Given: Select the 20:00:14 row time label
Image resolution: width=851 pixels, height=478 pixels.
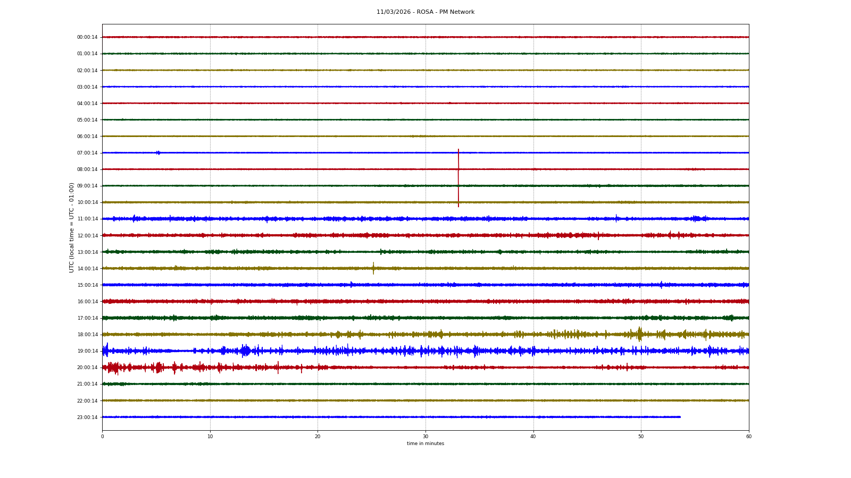Looking at the screenshot, I should pos(87,368).
